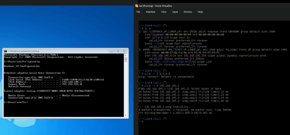The height and width of the screenshot is (135, 290).
Task: Minimize the cmd.exe window
Action: tap(112, 51)
